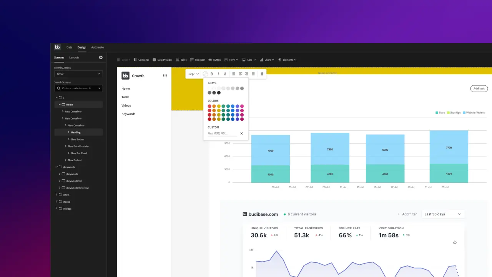Click the Add stat button
The width and height of the screenshot is (492, 277).
coord(479,88)
